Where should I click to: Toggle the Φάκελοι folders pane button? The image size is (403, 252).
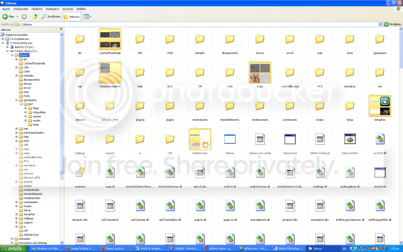click(x=72, y=17)
